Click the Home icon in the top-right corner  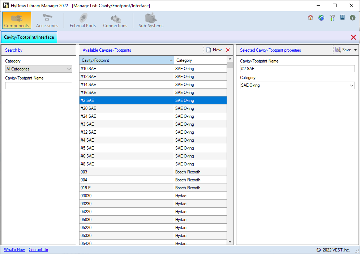pos(310,17)
